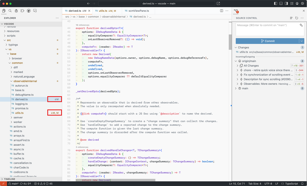
Task: Toggle the Explorer icon in the activity bar
Action: coord(4,10)
